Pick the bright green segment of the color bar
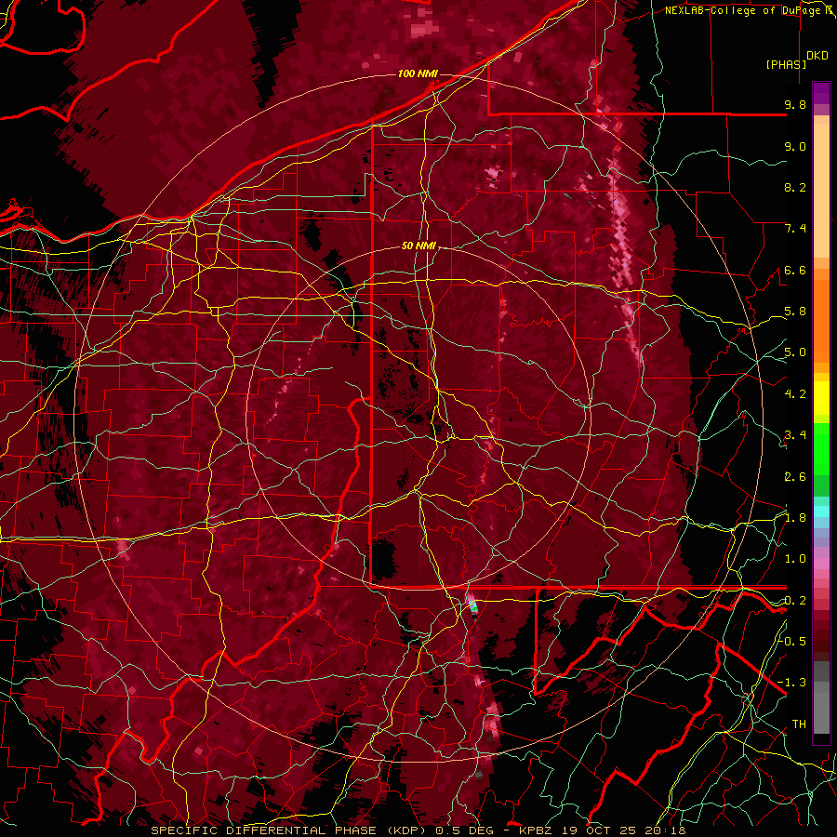Viewport: 837px width, 837px height. 821,449
